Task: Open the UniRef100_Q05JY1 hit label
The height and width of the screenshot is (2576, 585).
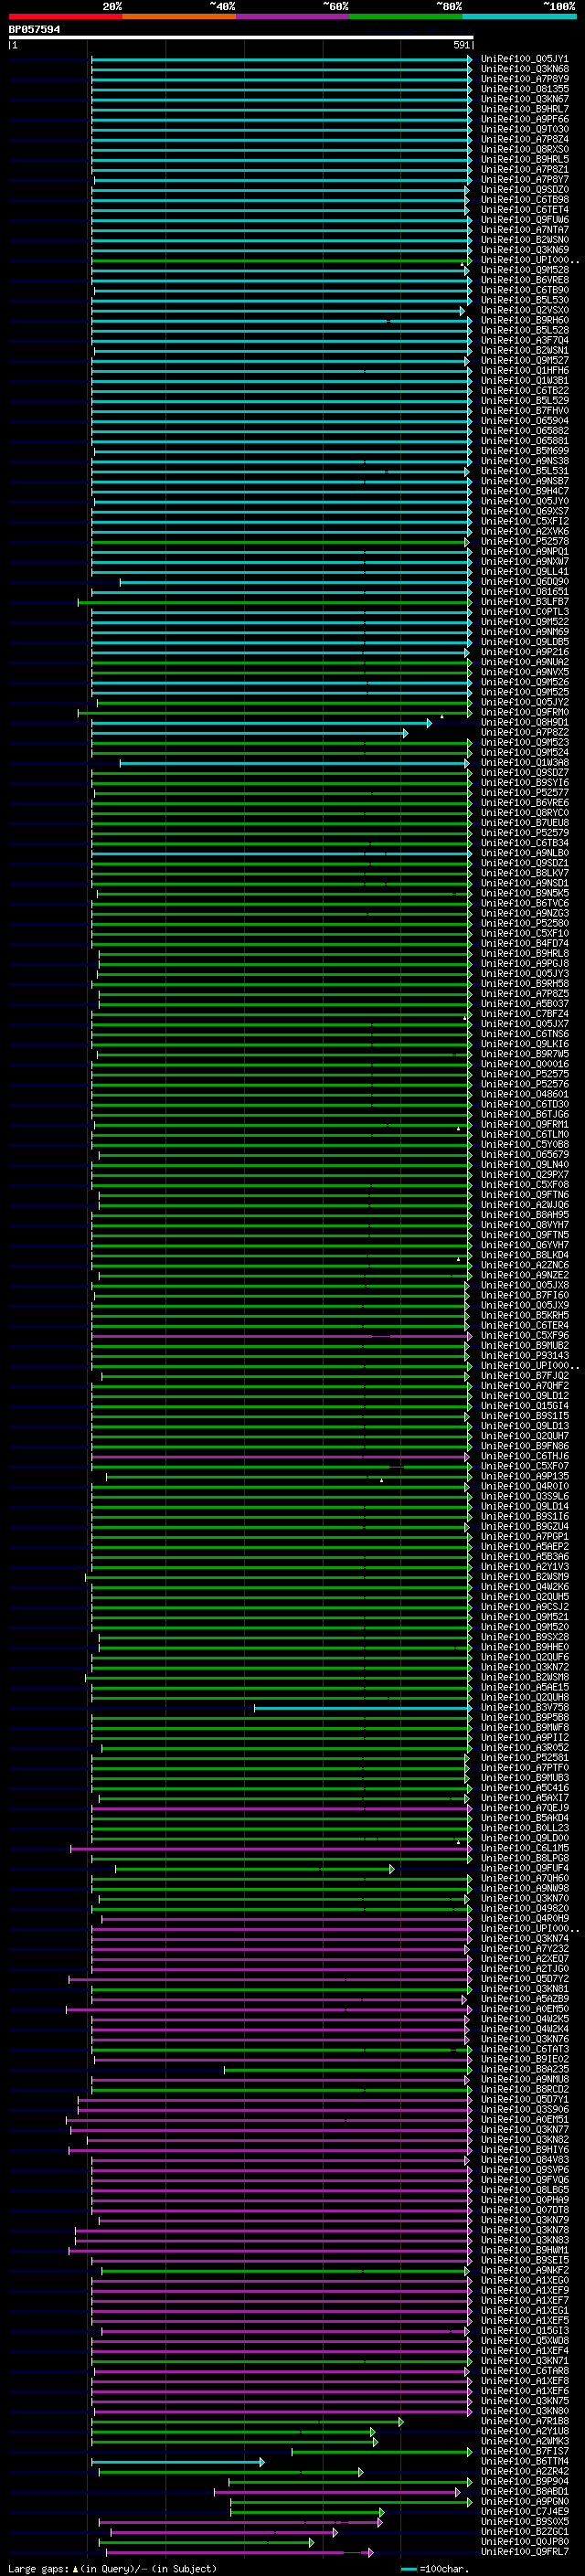Action: [525, 59]
